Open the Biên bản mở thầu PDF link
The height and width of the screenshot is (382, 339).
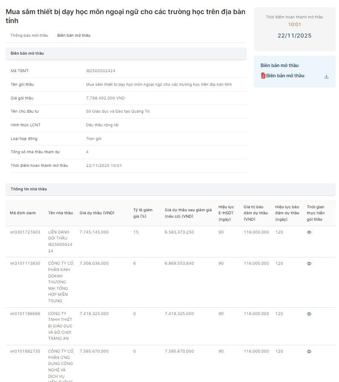(285, 76)
